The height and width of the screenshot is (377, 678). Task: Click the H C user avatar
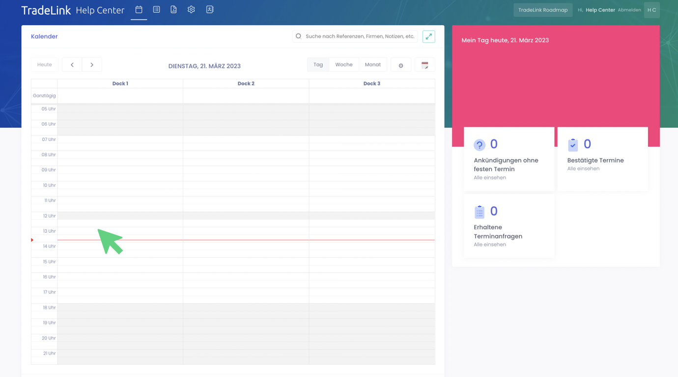click(651, 10)
